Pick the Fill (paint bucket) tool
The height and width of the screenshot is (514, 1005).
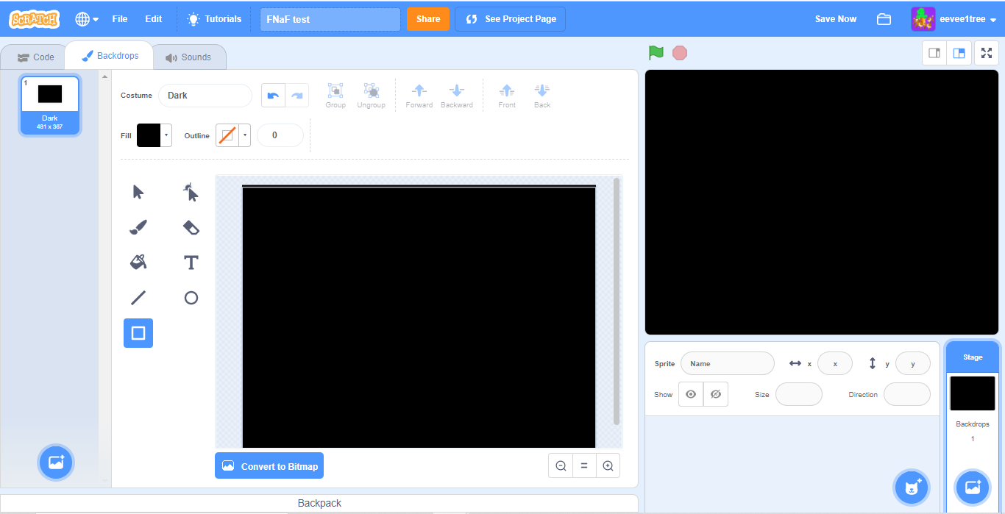(x=138, y=262)
